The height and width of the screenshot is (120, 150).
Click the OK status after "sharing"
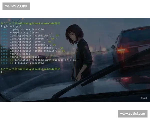54,45
